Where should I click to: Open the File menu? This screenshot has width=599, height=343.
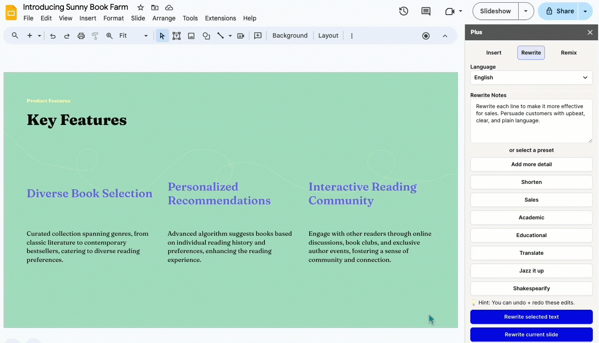(x=28, y=18)
